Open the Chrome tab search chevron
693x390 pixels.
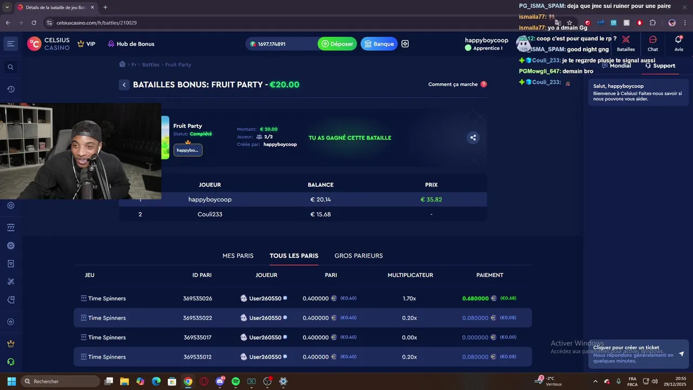7,7
